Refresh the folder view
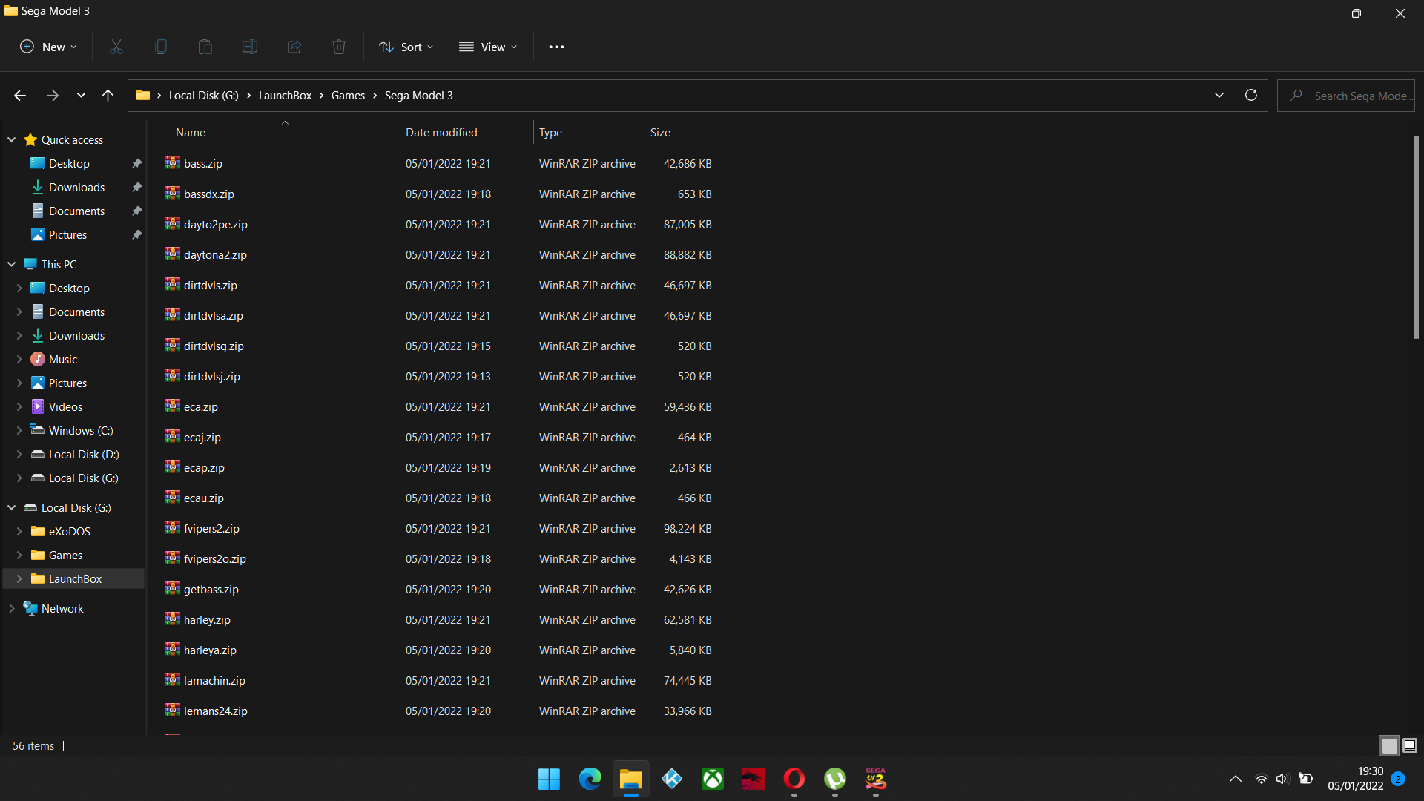 tap(1251, 96)
